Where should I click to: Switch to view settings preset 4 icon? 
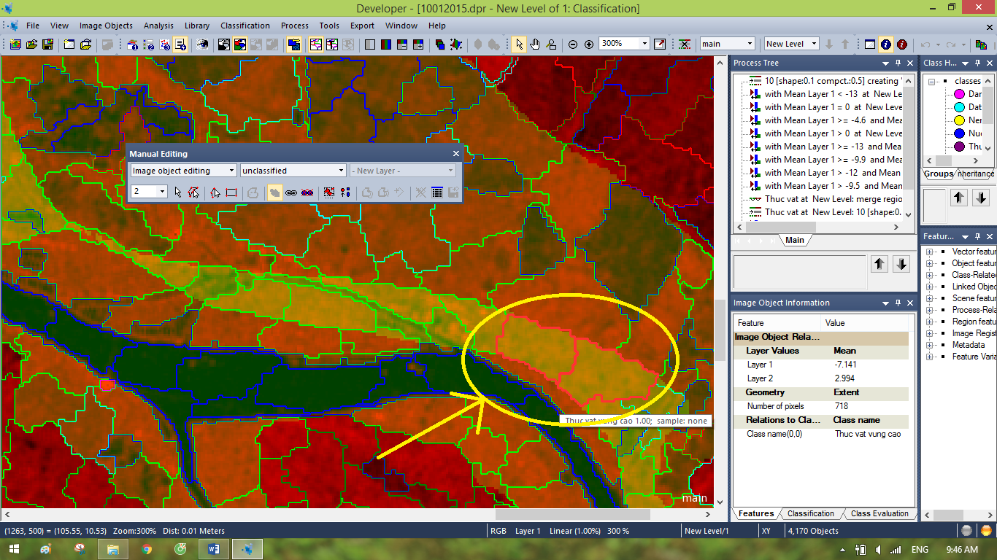tap(181, 44)
